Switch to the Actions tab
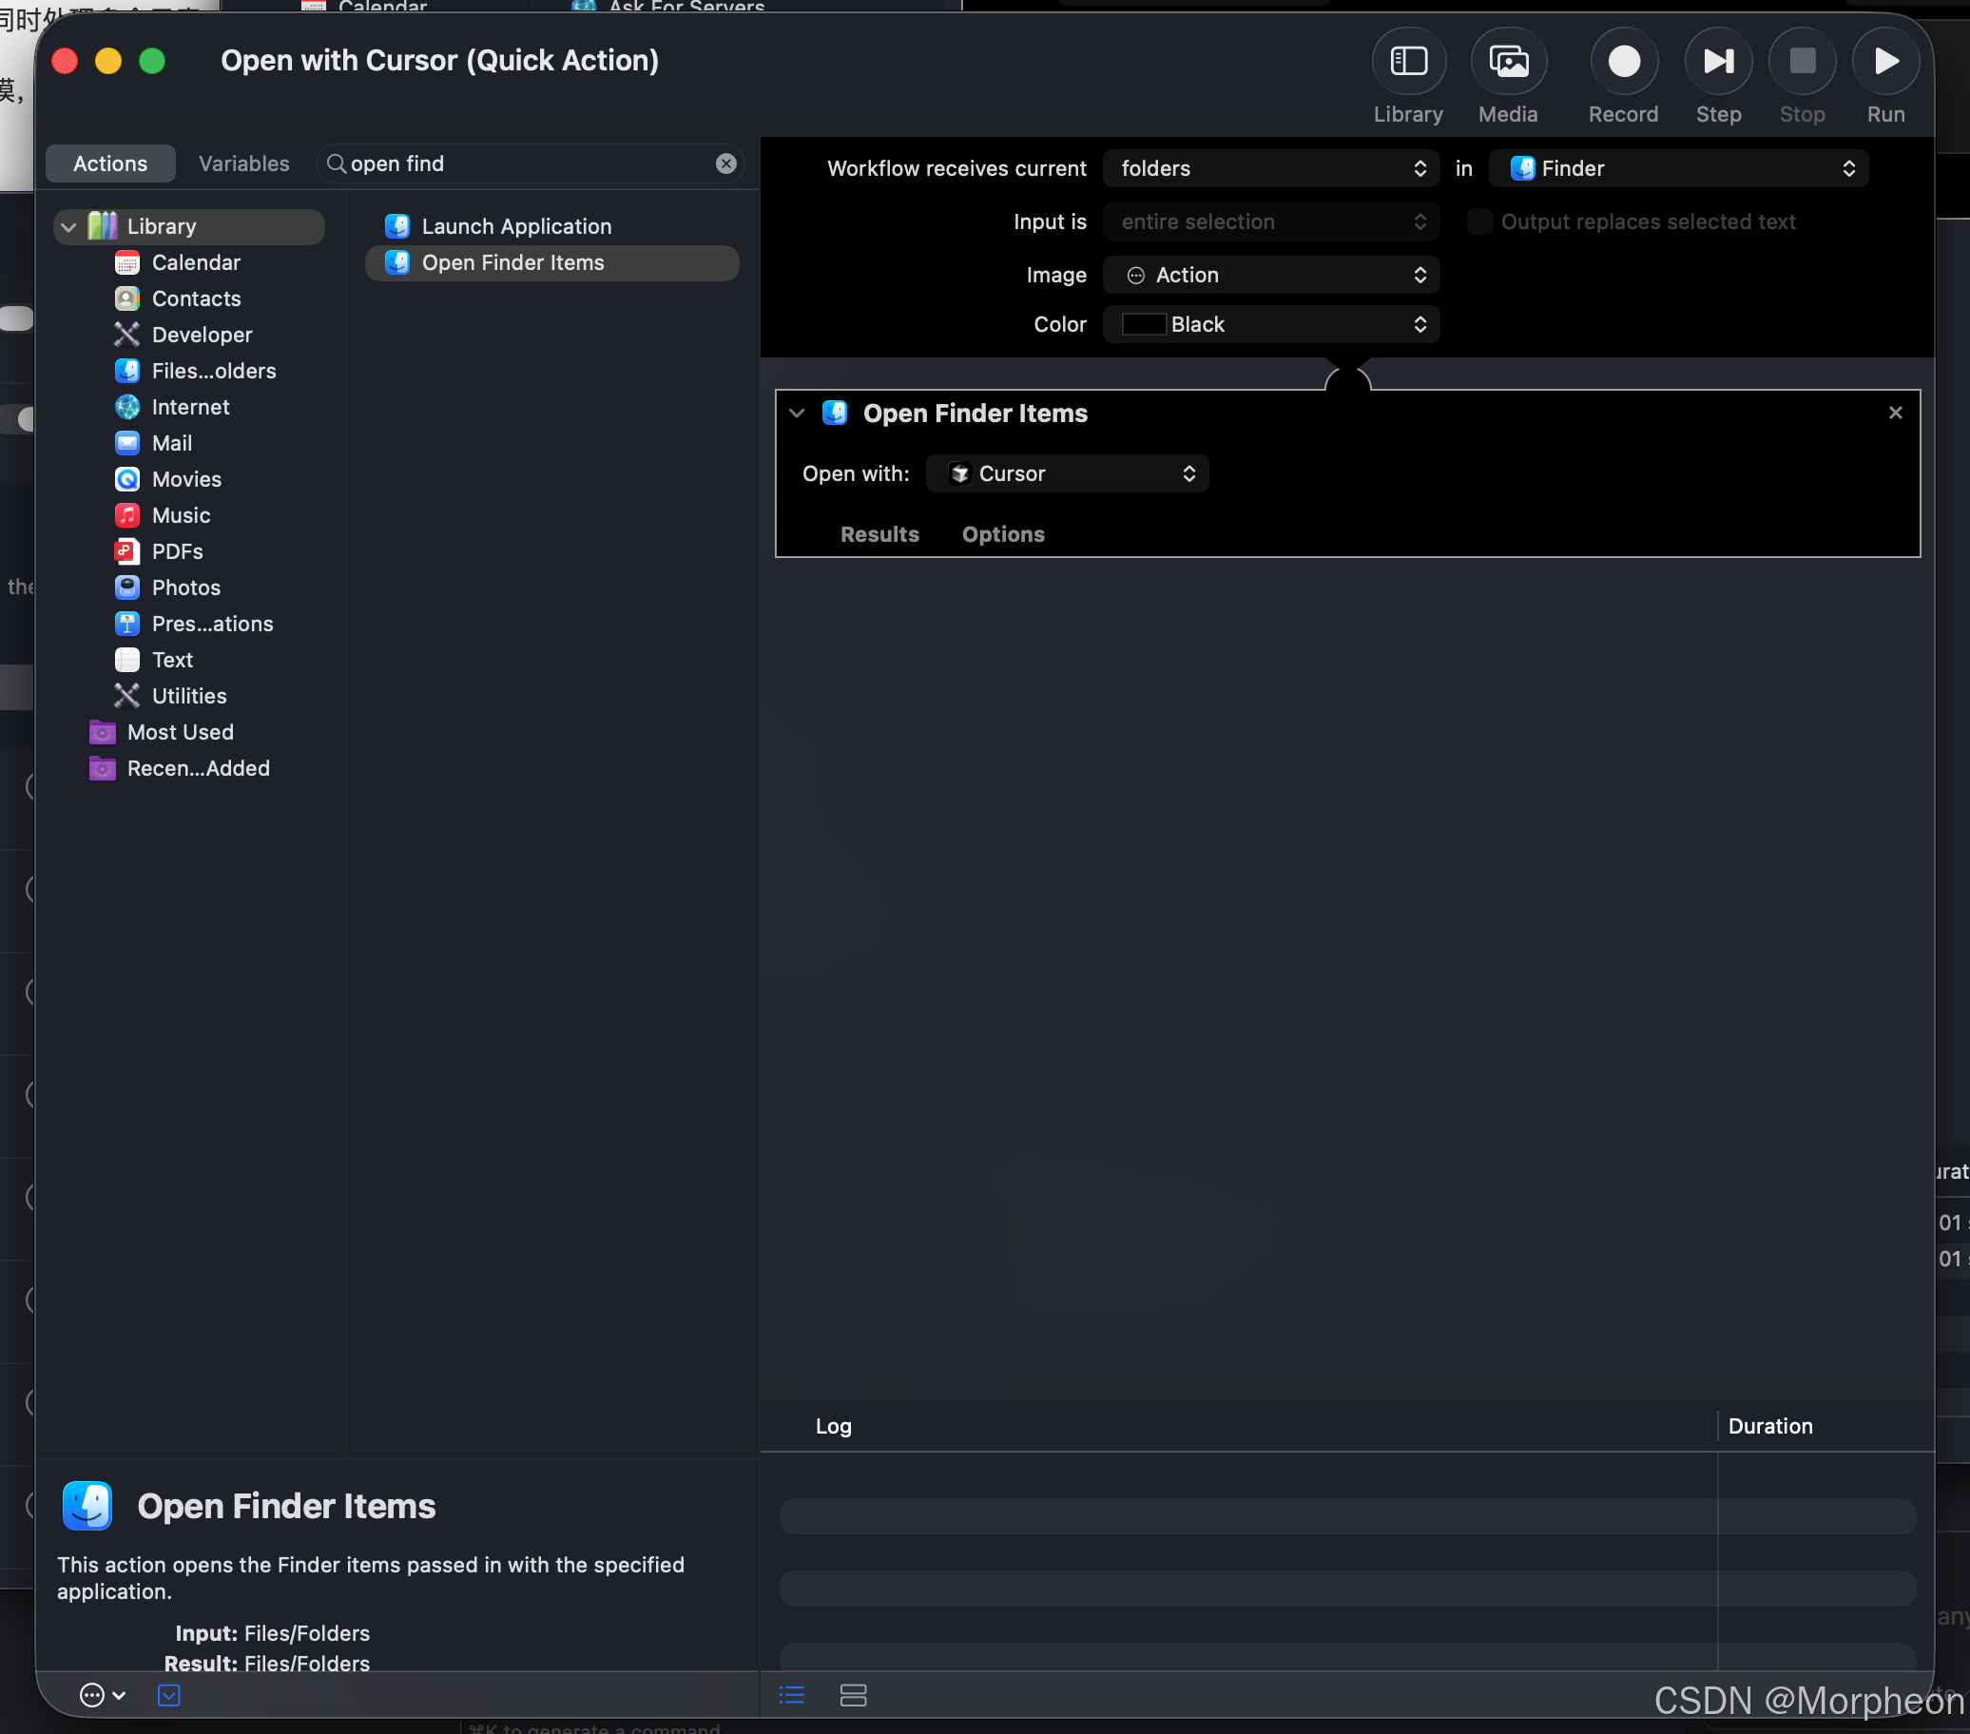This screenshot has width=1970, height=1734. 110,164
